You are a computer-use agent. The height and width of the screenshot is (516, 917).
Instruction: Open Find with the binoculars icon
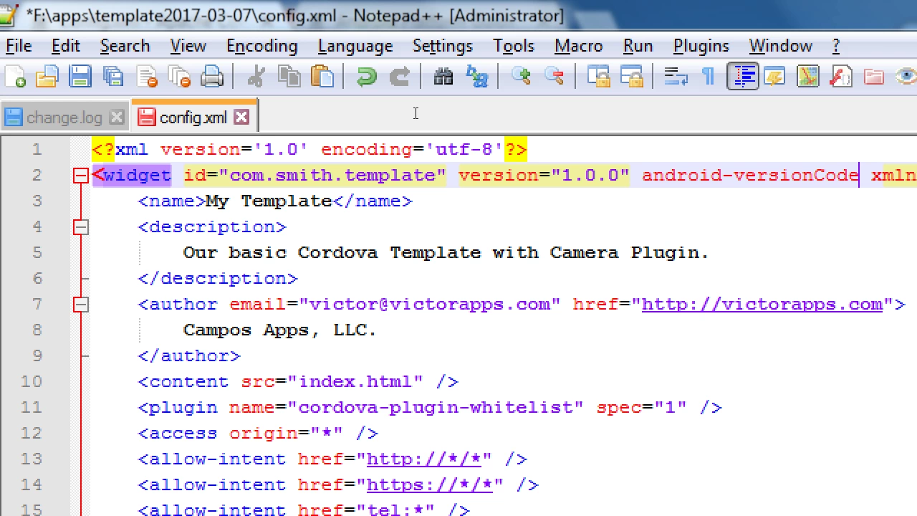tap(443, 77)
